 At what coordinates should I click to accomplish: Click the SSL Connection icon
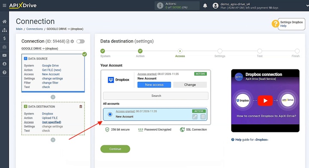pyautogui.click(x=182, y=129)
